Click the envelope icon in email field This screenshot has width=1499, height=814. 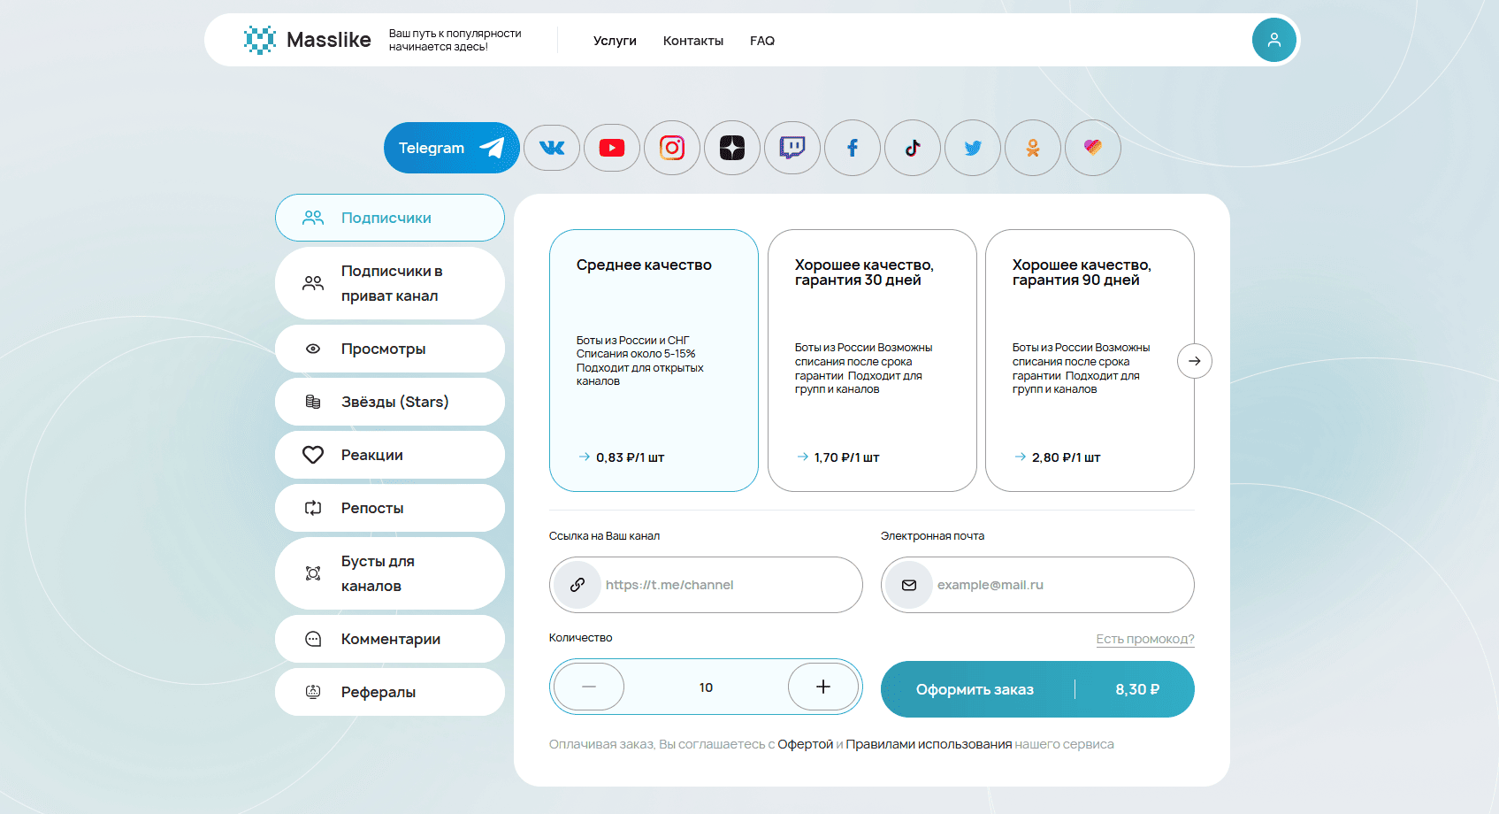coord(909,585)
